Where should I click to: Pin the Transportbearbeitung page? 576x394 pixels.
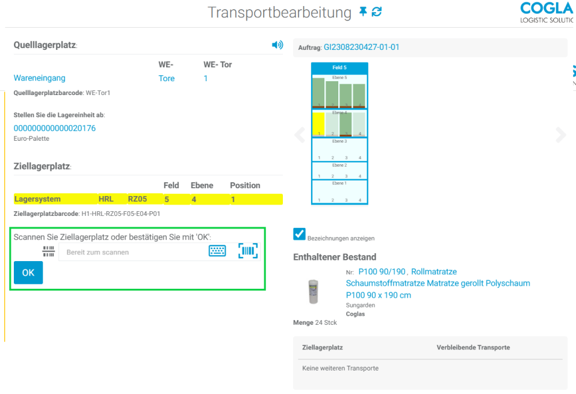tap(362, 12)
